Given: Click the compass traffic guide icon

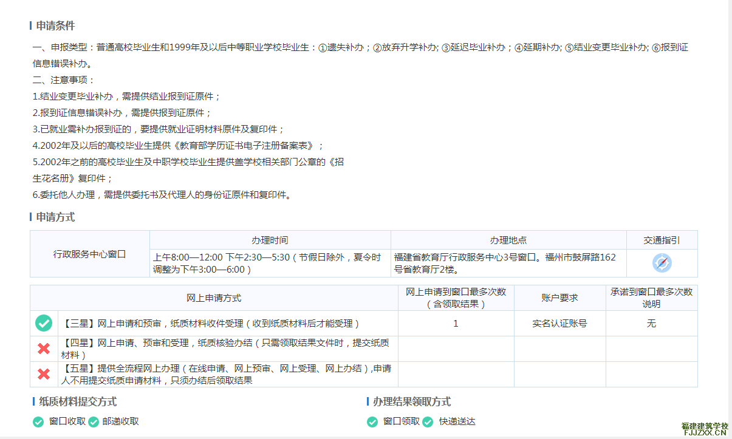Looking at the screenshot, I should [x=662, y=263].
